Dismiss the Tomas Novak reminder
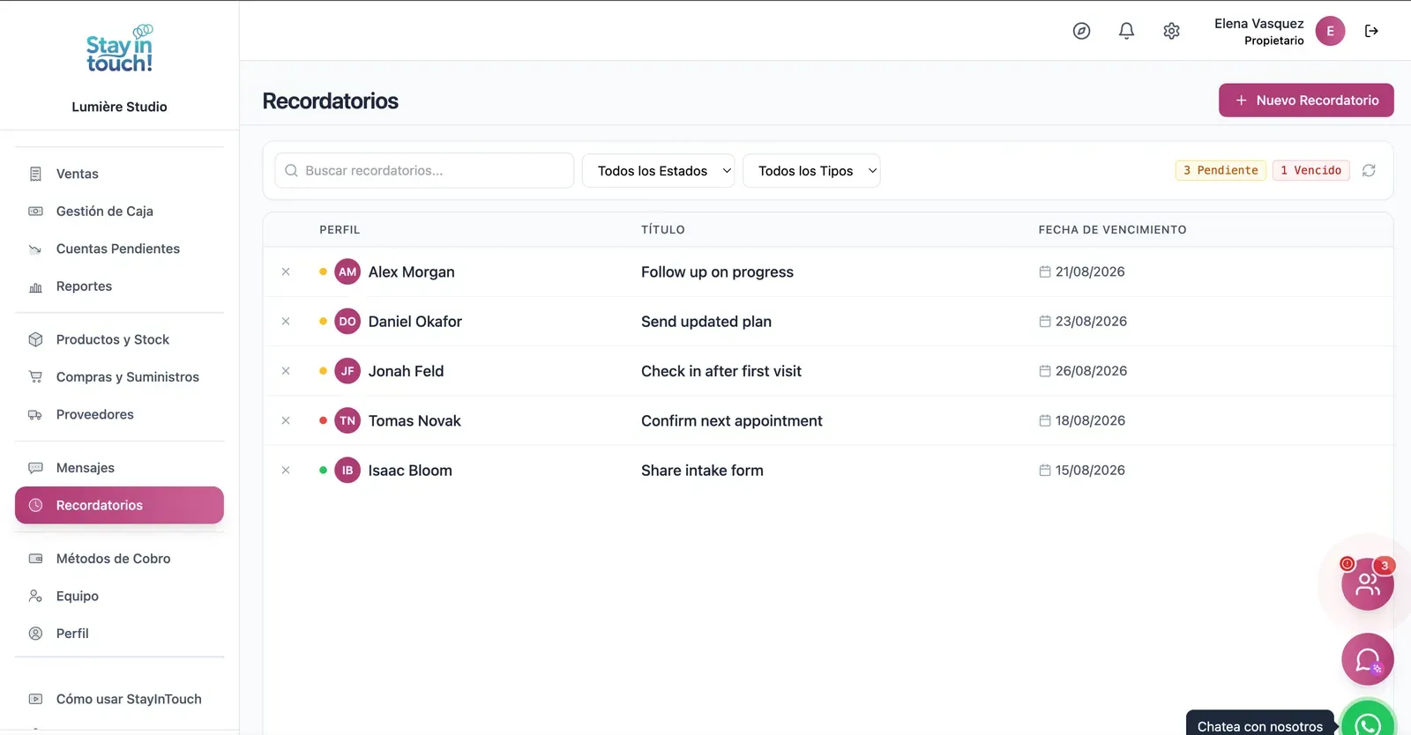Screen dimensions: 1411x735 tap(286, 420)
